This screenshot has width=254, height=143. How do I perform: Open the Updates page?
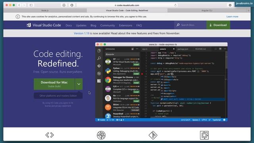coord(81,25)
